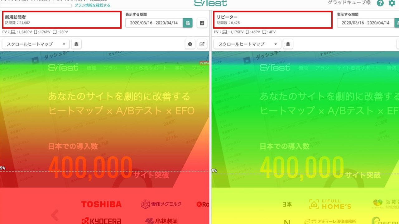Click left panel info icon button
Image resolution: width=399 pixels, height=224 pixels.
coord(190,44)
